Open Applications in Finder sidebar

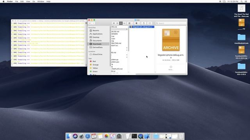point(97,34)
